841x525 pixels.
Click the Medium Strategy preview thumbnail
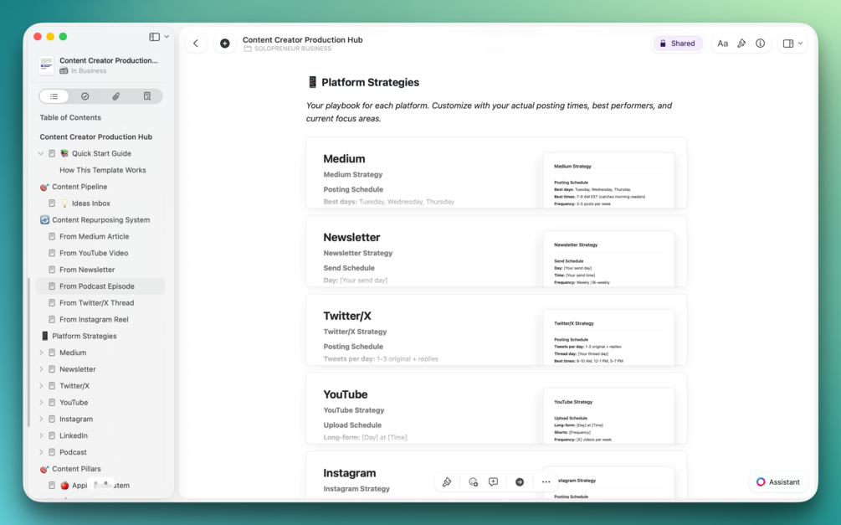[x=608, y=180]
